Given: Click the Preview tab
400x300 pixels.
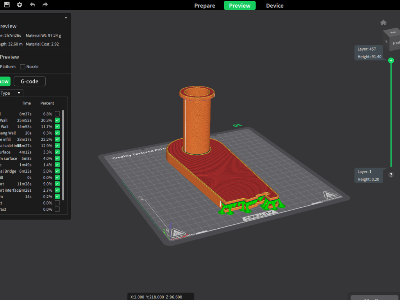Looking at the screenshot, I should click(x=239, y=5).
